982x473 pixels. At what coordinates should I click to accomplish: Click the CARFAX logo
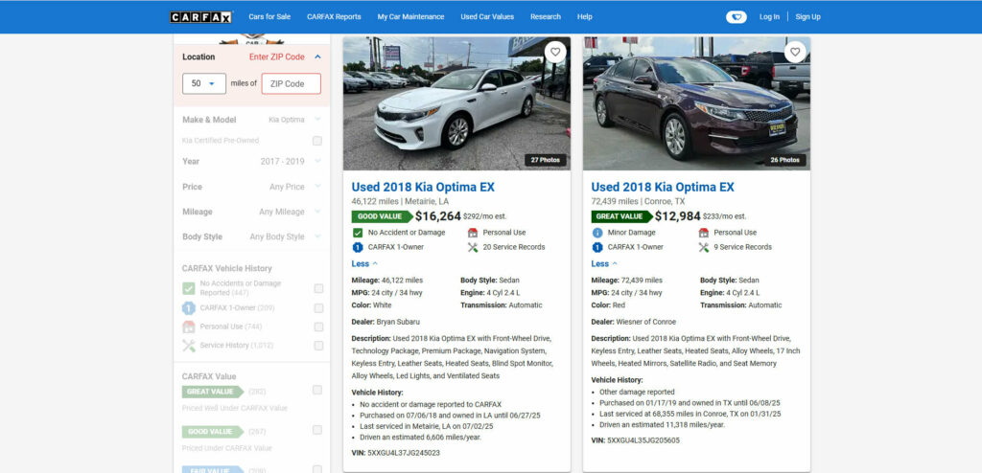click(x=200, y=17)
